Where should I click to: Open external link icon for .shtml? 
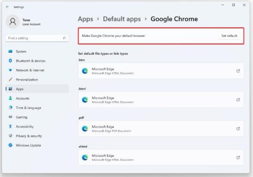238,157
